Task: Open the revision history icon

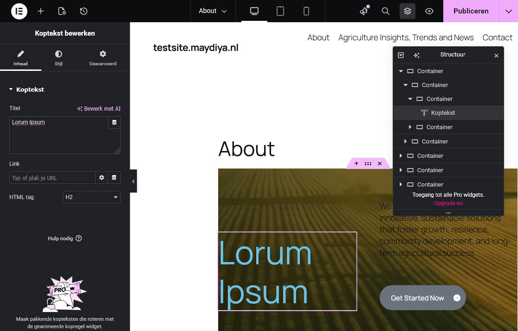Action: [x=84, y=11]
